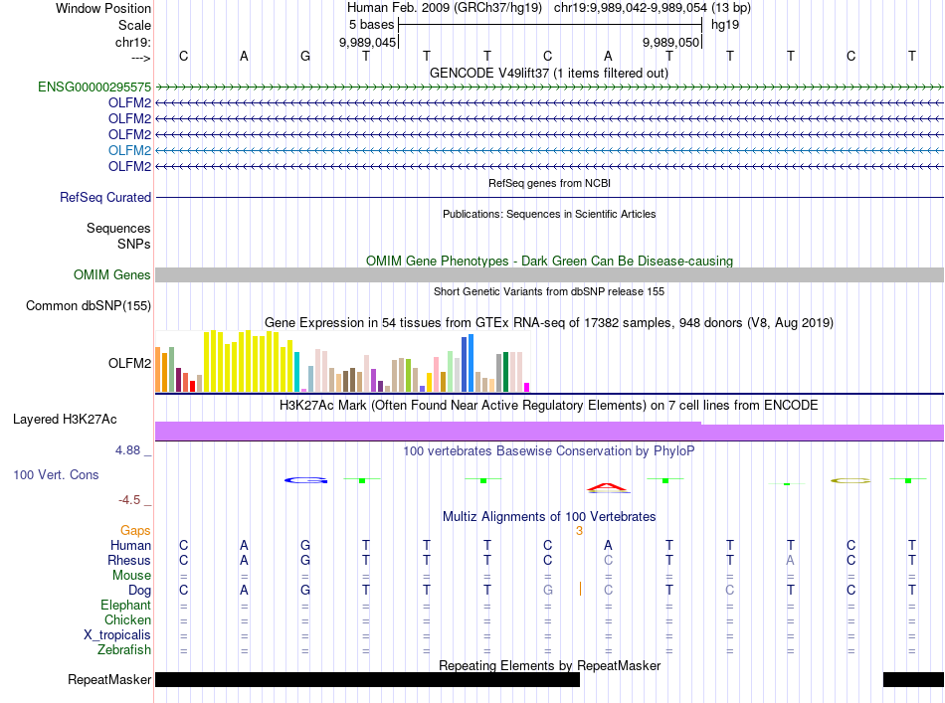Open Short Genetic Variants from dbSNP title

[x=549, y=291]
